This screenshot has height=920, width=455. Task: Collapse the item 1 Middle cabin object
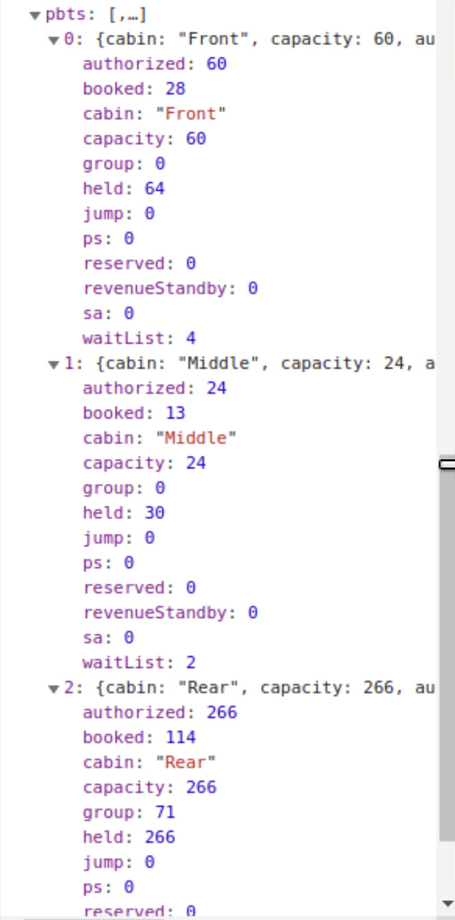click(x=53, y=365)
